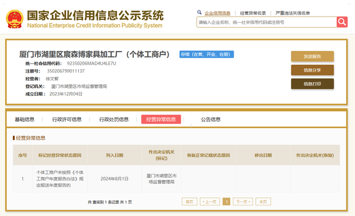Image resolution: width=355 pixels, height=216 pixels.
Task: Click the 作出决定机关(标记) column header
Action: [161, 155]
